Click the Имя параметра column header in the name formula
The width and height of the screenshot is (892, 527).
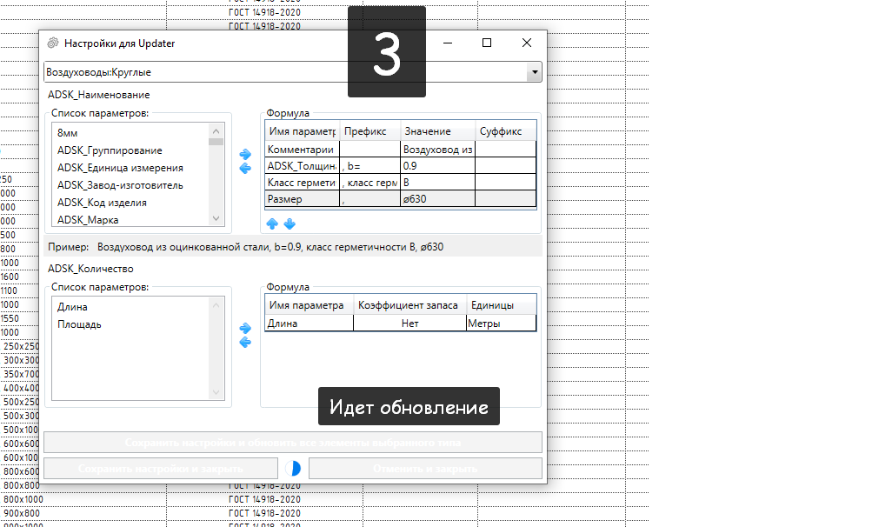[x=302, y=131]
